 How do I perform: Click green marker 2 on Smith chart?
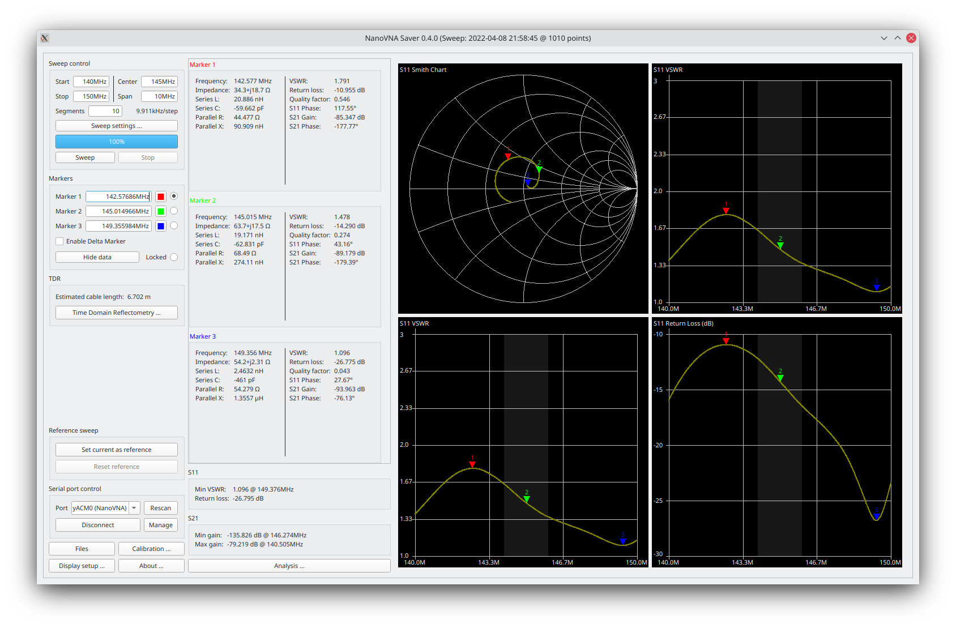[539, 169]
